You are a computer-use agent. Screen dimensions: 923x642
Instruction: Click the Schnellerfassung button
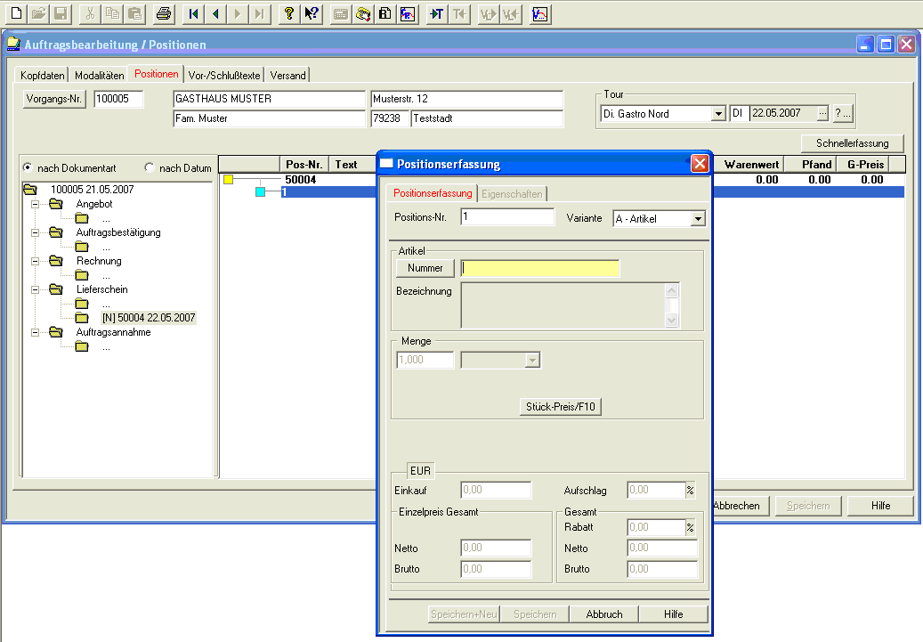(x=853, y=143)
